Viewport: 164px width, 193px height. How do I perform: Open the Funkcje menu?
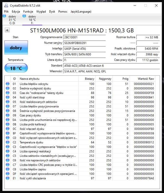(x=28, y=12)
